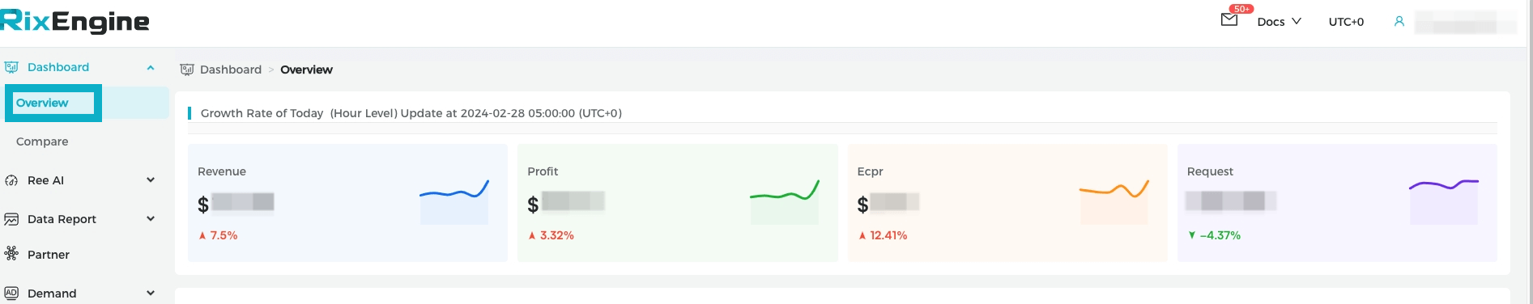The width and height of the screenshot is (1533, 304).
Task: Select the Compare menu item
Action: [42, 141]
